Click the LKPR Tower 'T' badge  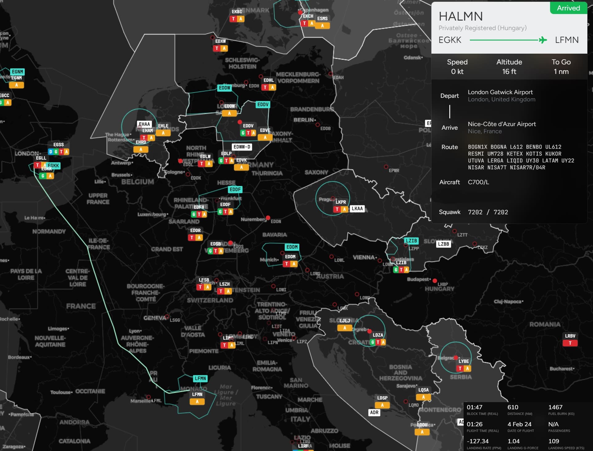337,209
